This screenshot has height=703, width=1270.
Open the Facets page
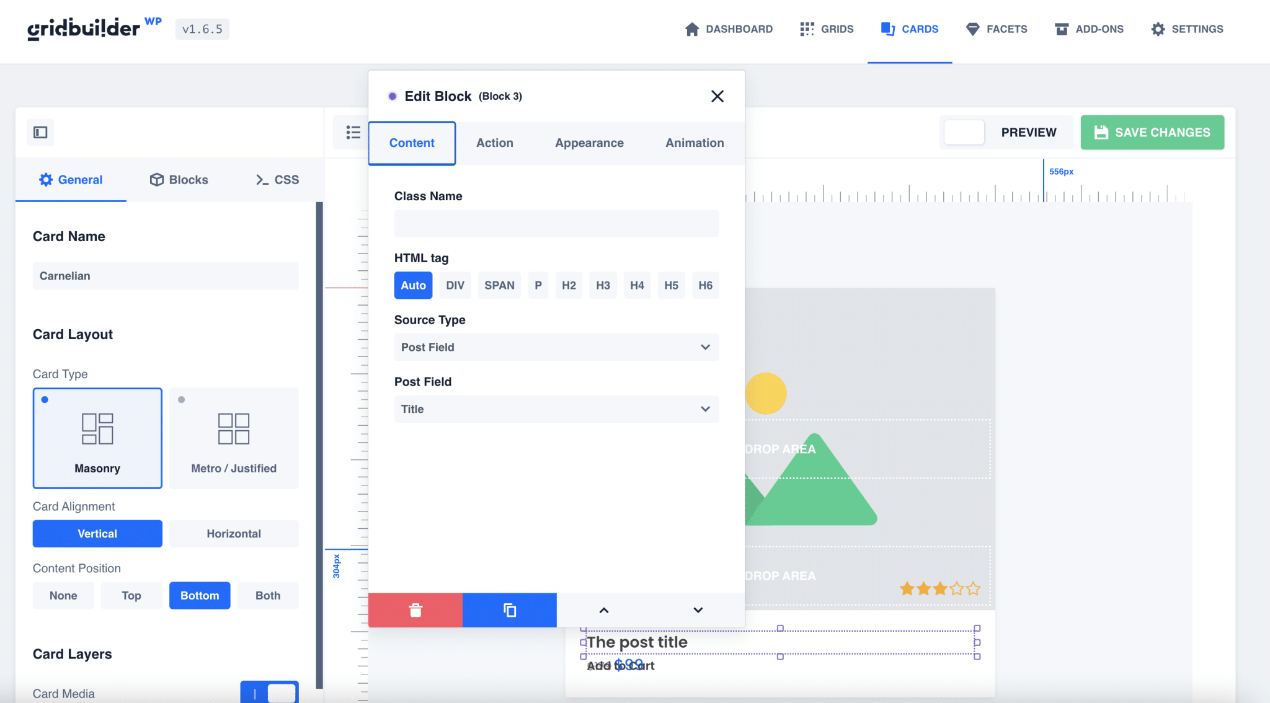pyautogui.click(x=997, y=29)
